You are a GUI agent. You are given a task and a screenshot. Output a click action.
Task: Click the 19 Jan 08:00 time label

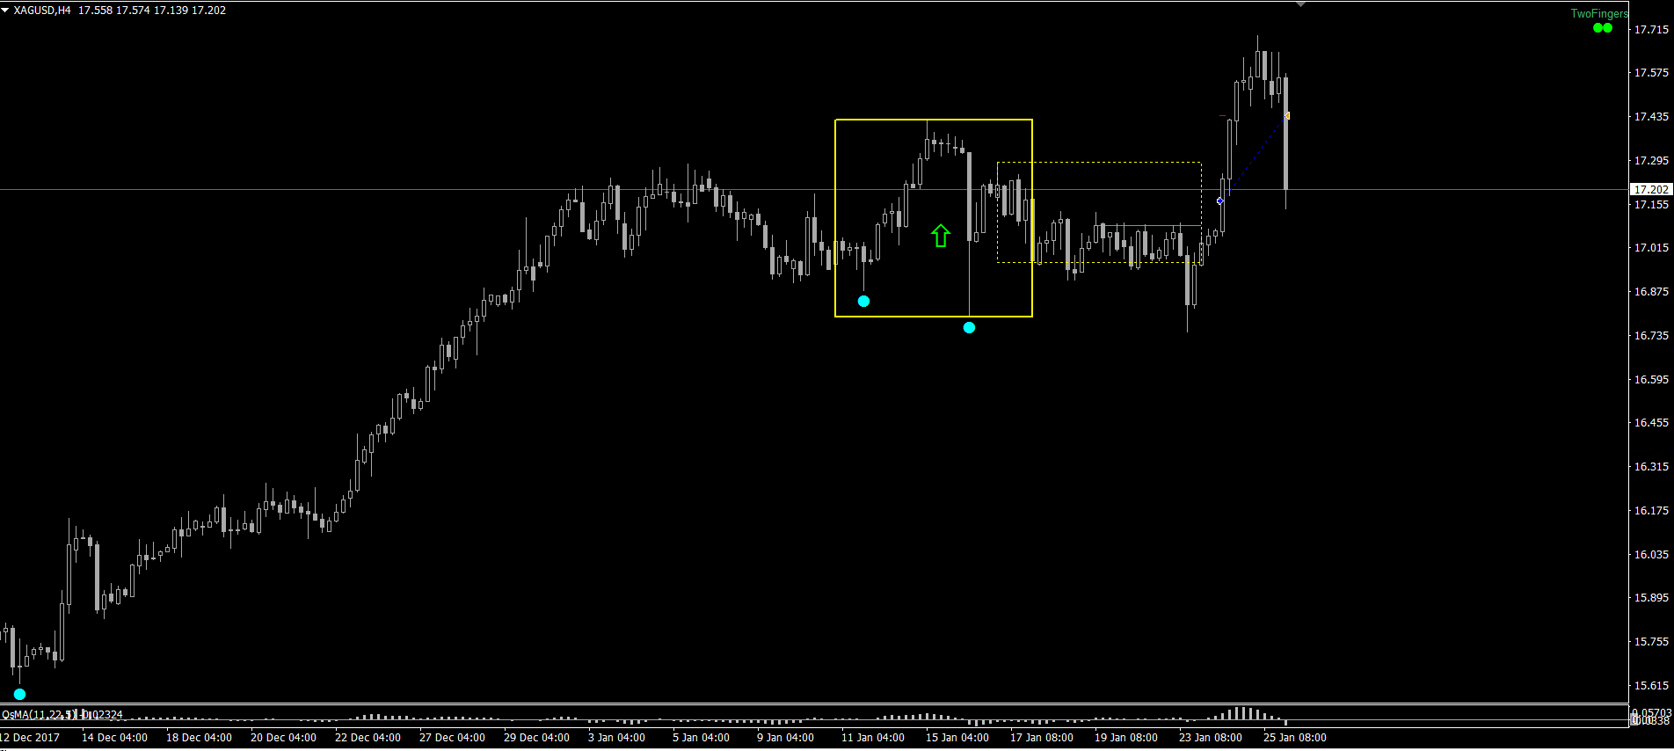pos(1126,738)
